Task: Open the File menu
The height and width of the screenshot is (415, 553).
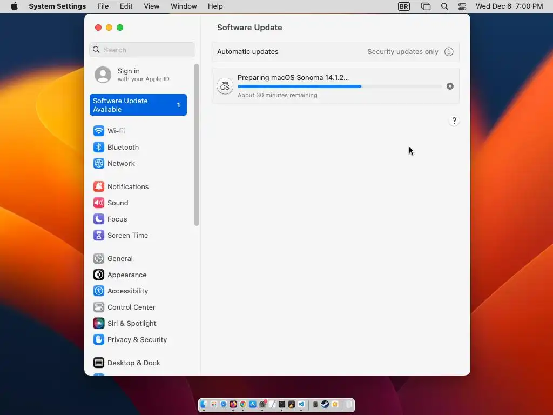Action: click(103, 6)
